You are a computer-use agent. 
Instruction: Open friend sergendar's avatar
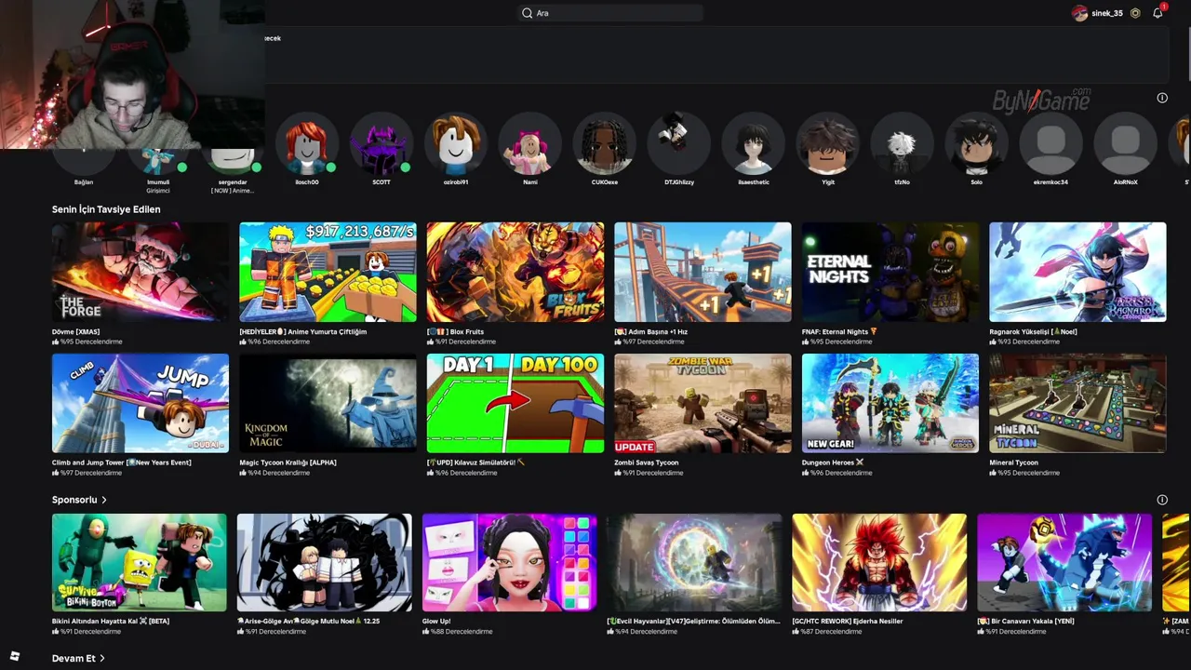[233, 160]
